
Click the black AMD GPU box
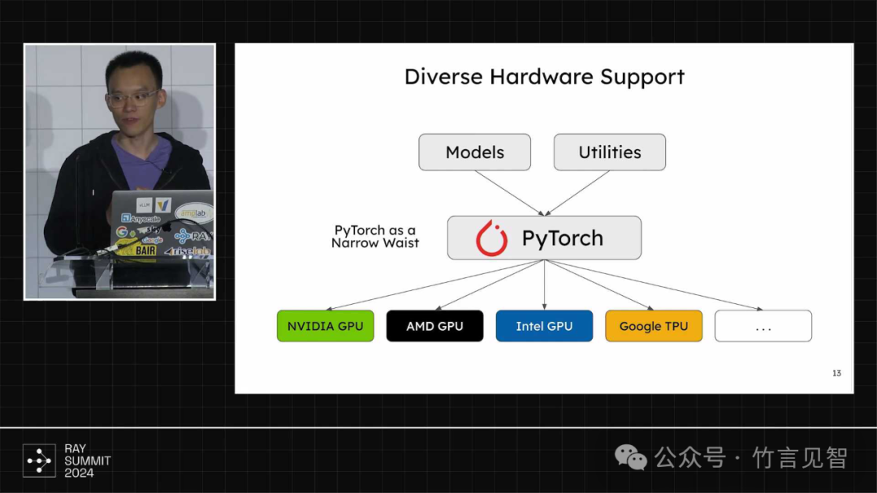point(434,326)
